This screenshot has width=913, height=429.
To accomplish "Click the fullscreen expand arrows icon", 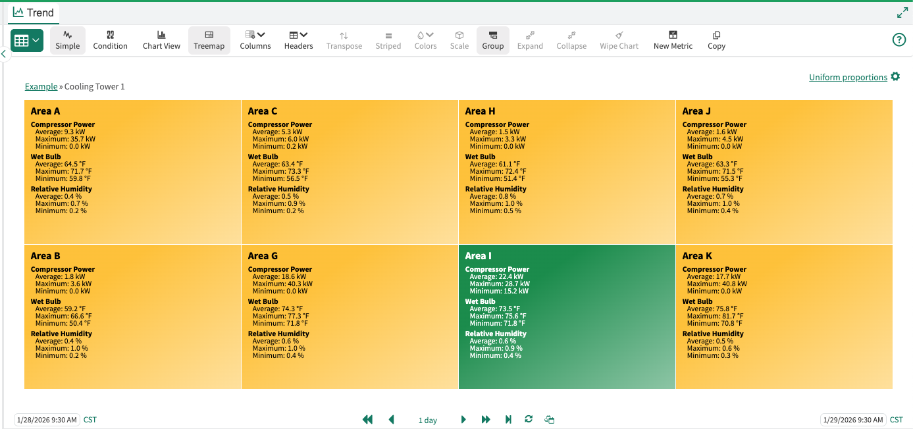I will coord(902,13).
